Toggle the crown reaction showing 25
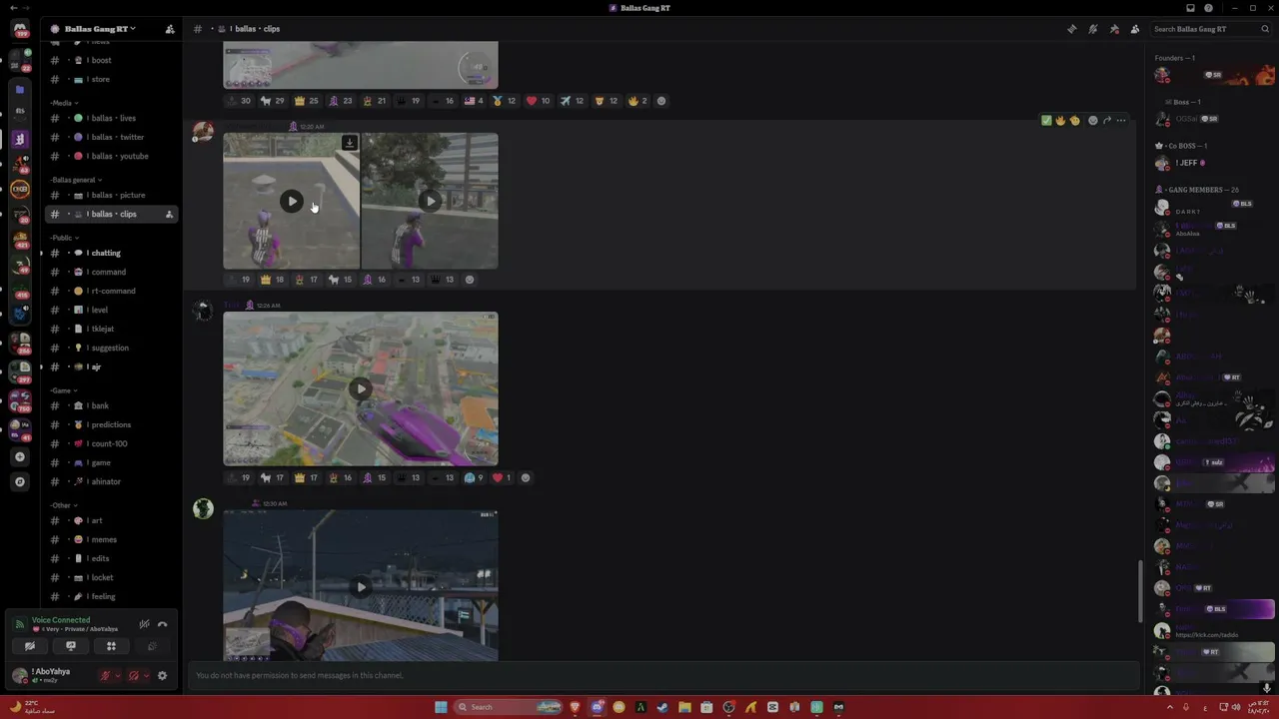The height and width of the screenshot is (719, 1279). point(306,101)
